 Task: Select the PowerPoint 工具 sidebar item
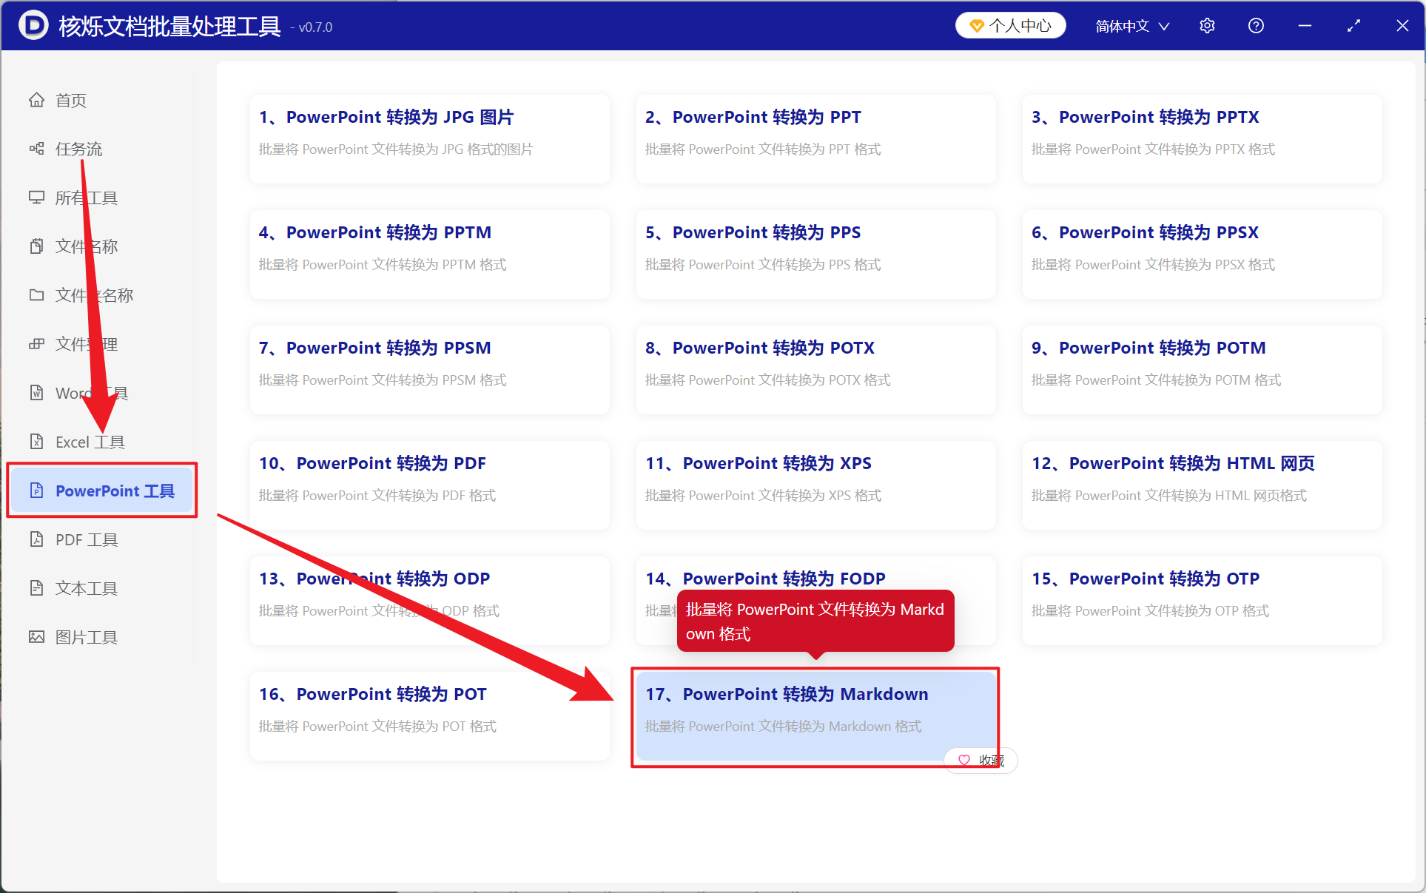click(x=102, y=491)
